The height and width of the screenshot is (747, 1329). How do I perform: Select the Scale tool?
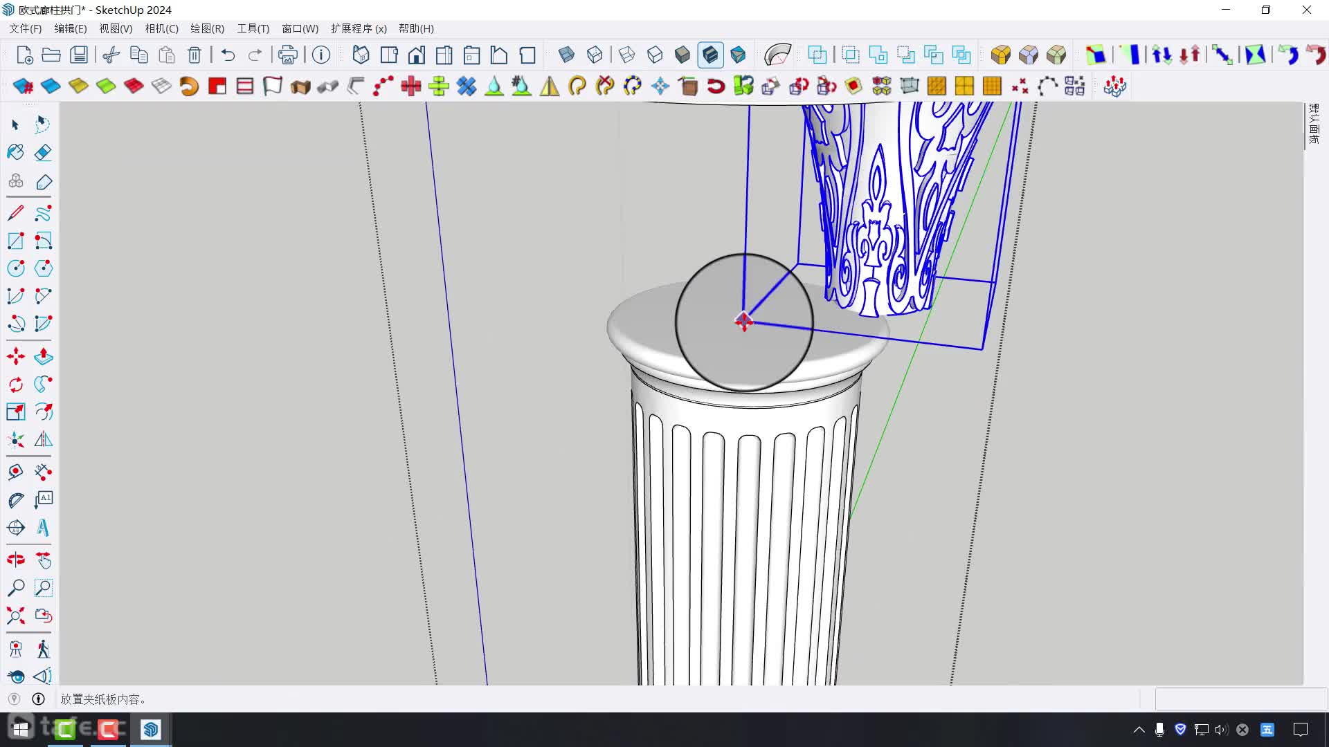15,412
